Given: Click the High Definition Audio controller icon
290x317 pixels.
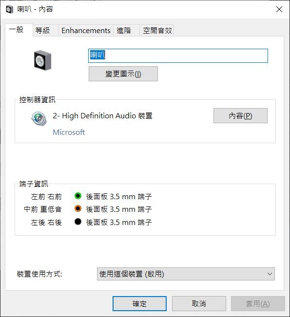Looking at the screenshot, I should pos(39,118).
